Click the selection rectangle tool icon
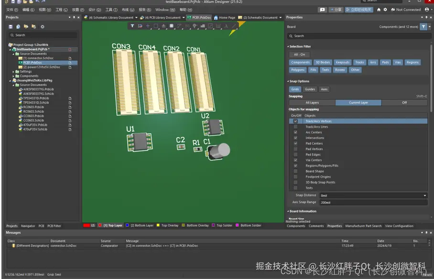 coord(155,26)
